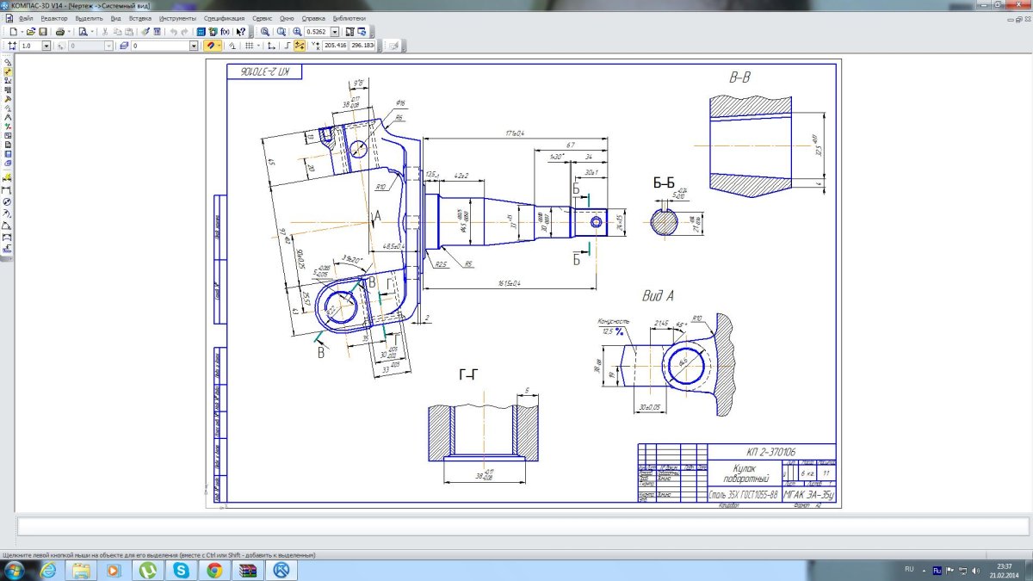Toggle the magnet snapping button
The width and height of the screenshot is (1033, 581).
click(209, 46)
